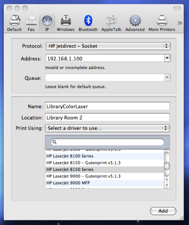The height and width of the screenshot is (225, 189).
Task: Click the driver list scroll down arrow
Action: (167, 185)
